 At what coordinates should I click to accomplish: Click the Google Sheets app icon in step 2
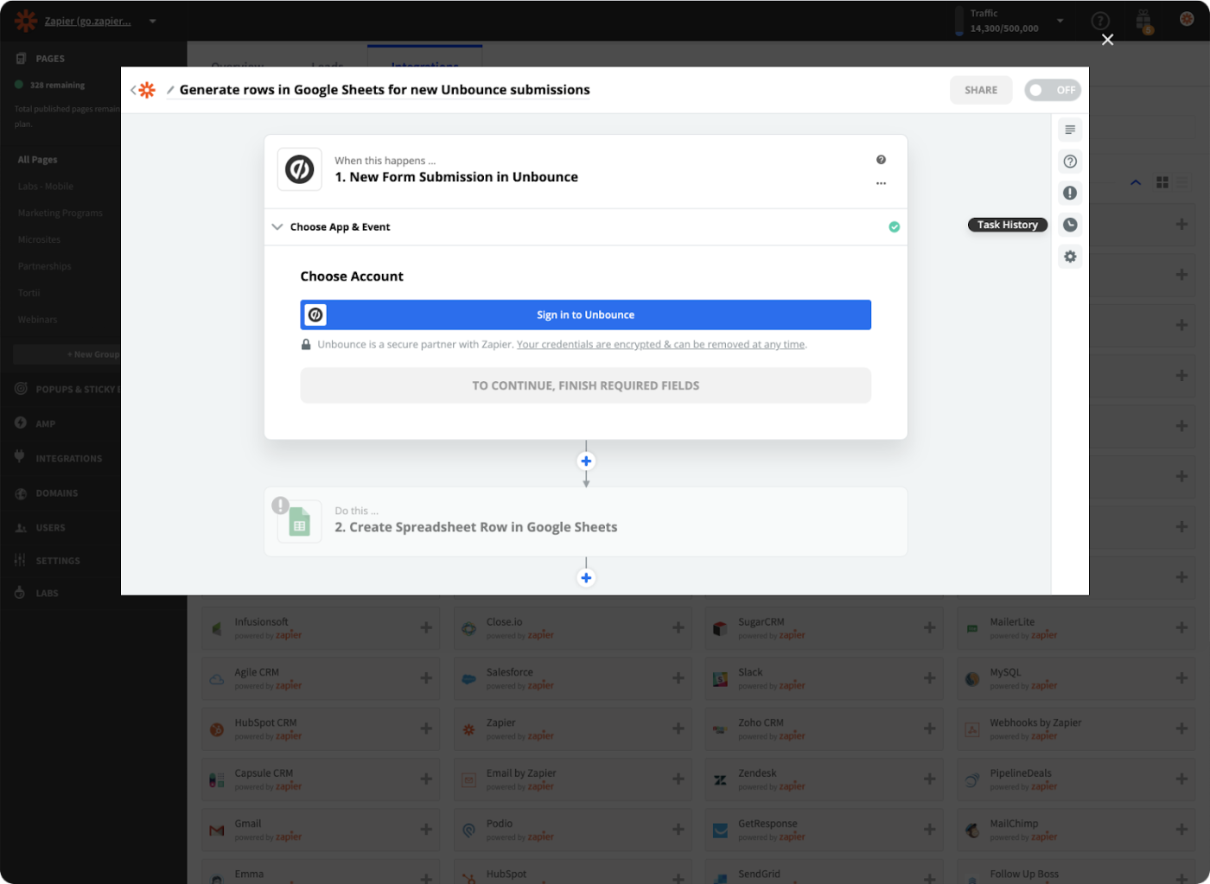[300, 522]
